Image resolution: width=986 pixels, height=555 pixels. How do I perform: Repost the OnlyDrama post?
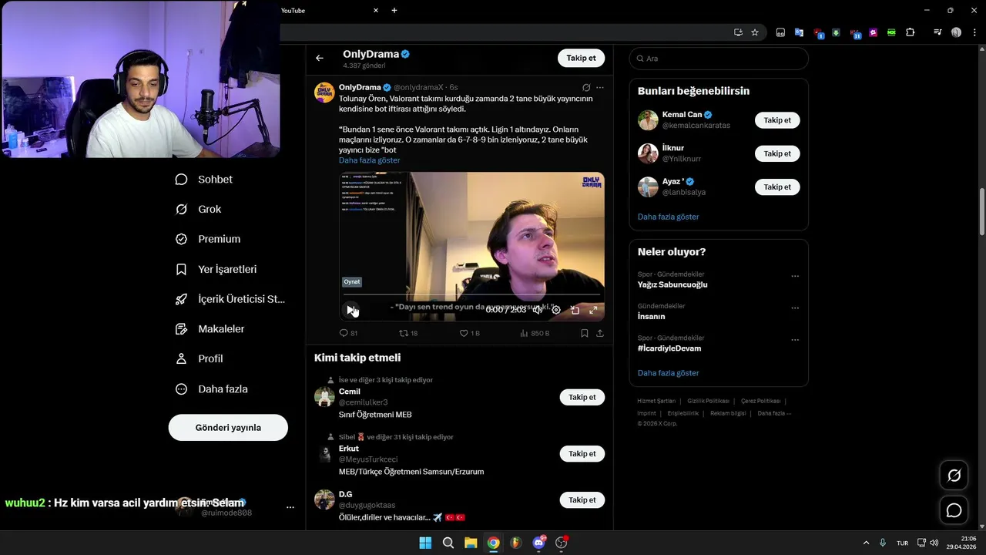pyautogui.click(x=408, y=333)
